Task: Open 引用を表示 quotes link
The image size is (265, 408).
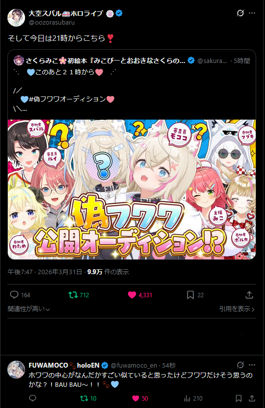Action: tap(237, 309)
